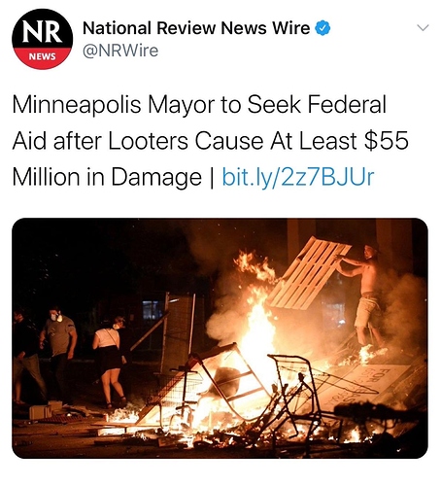441x486 pixels.
Task: Click the lit blue window in the background
Action: click(153, 310)
